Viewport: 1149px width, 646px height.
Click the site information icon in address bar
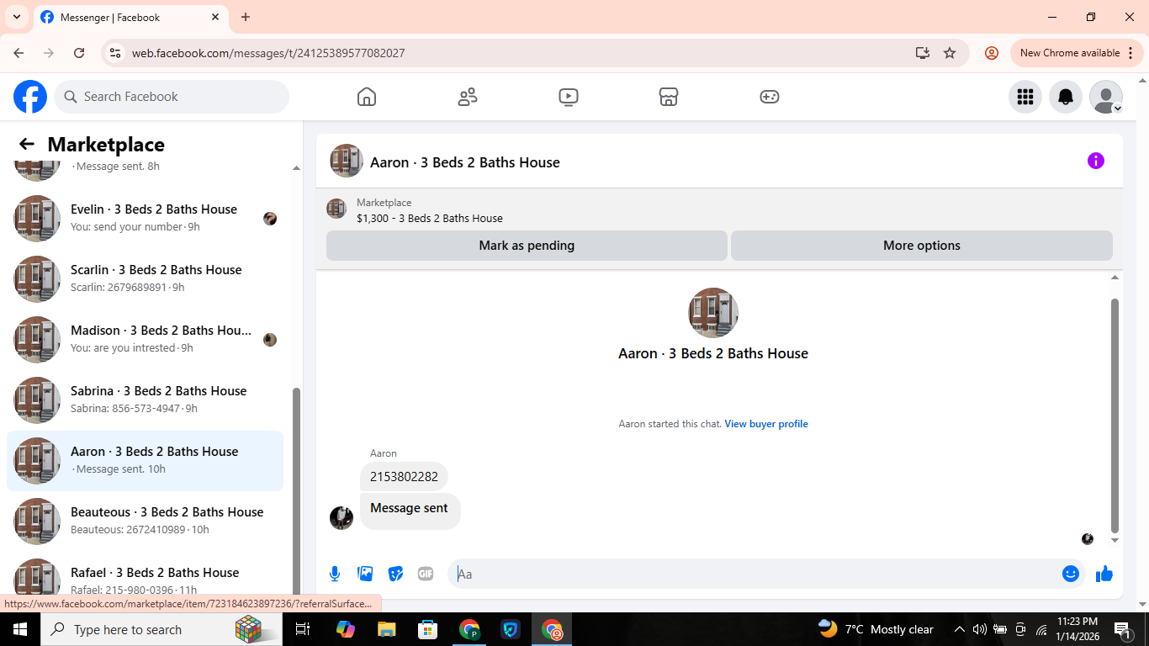[116, 53]
